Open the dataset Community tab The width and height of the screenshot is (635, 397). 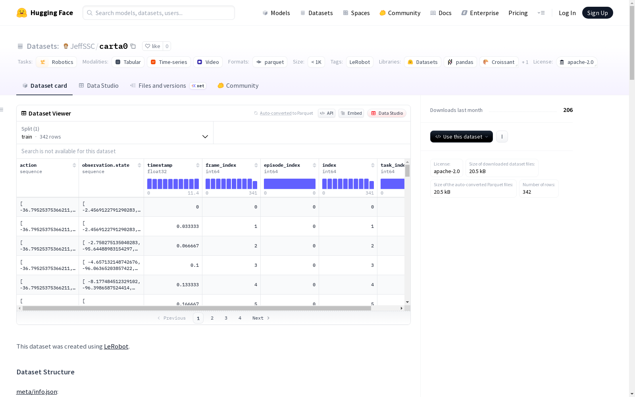coord(238,86)
